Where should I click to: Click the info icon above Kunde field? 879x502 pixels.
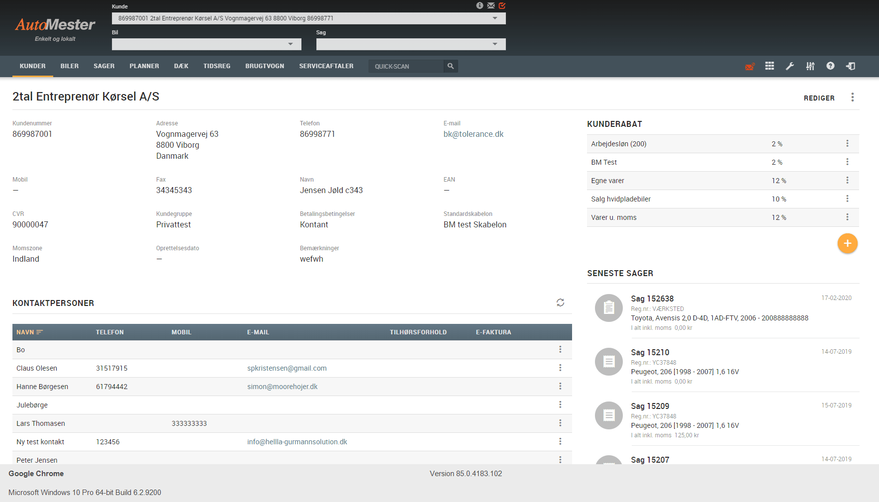pos(480,5)
